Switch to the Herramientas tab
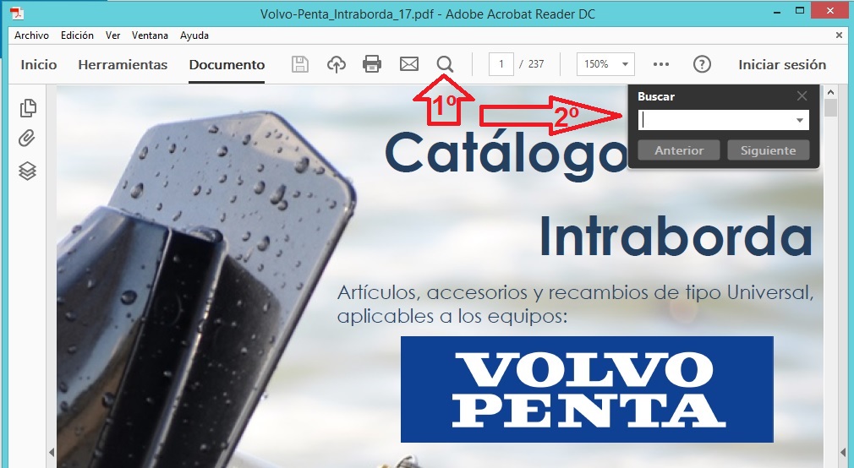 pyautogui.click(x=123, y=64)
